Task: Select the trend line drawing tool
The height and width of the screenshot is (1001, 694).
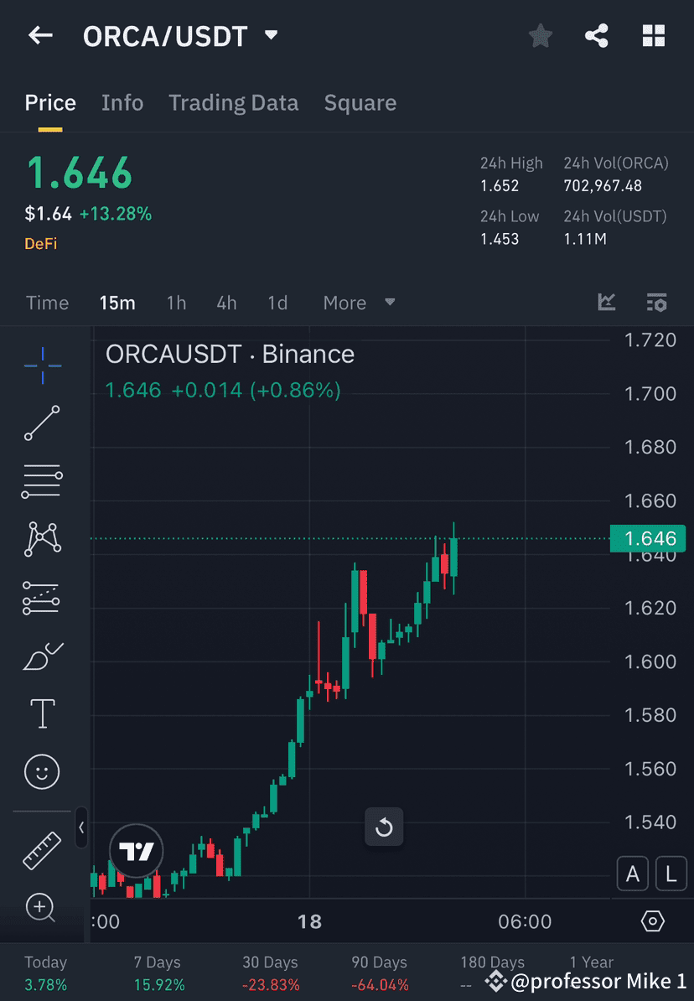Action: point(42,423)
